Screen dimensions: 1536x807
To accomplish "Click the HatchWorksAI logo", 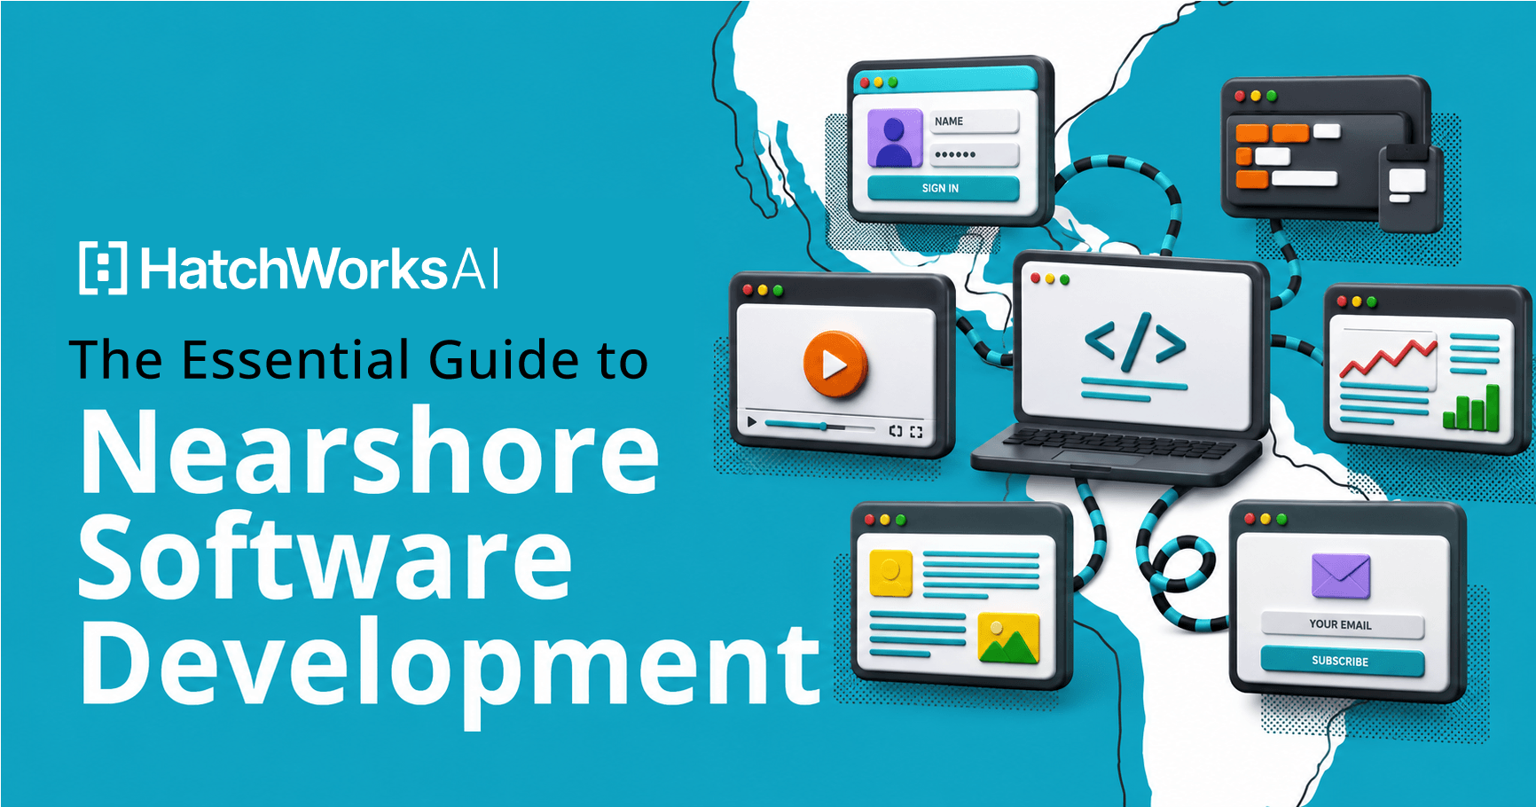I will 289,268.
